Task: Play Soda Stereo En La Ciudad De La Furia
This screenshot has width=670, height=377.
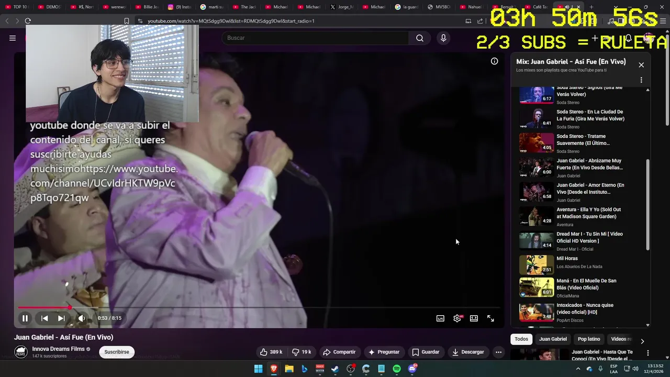Action: pos(579,119)
